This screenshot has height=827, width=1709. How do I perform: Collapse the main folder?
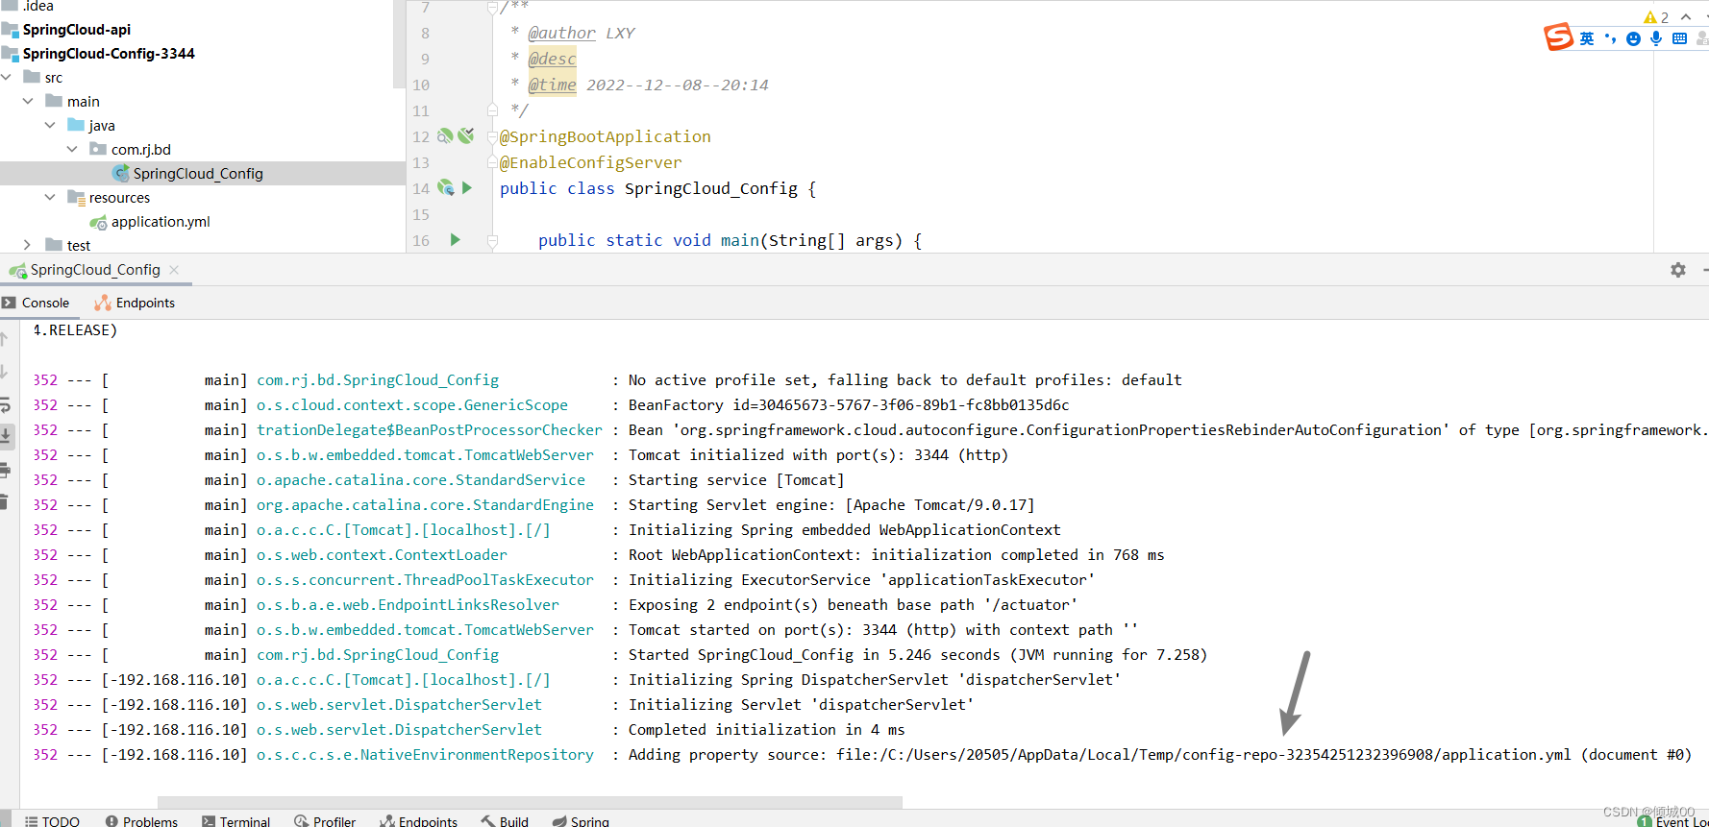(28, 101)
